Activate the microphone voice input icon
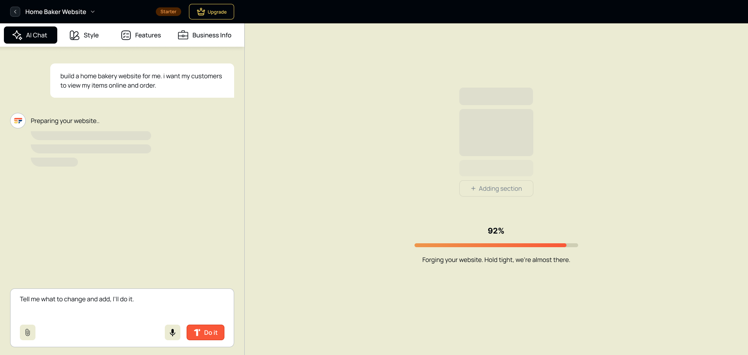This screenshot has width=748, height=355. click(x=172, y=332)
